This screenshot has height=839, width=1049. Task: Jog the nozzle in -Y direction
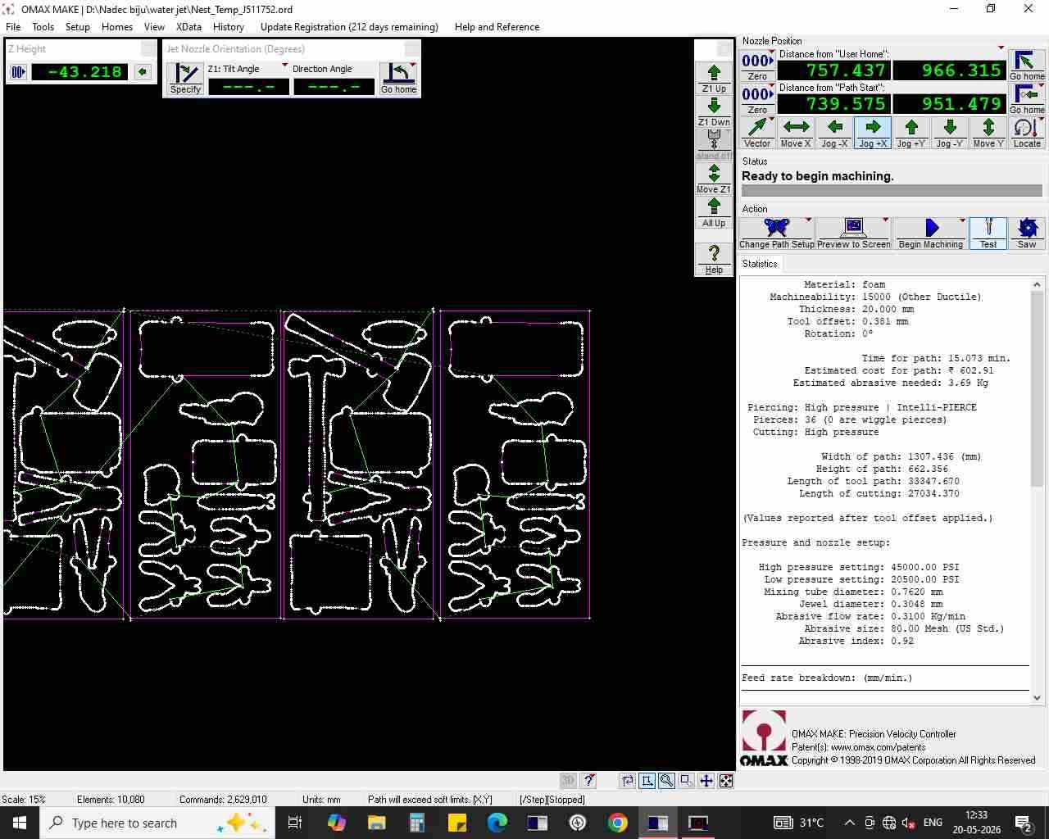tap(950, 133)
